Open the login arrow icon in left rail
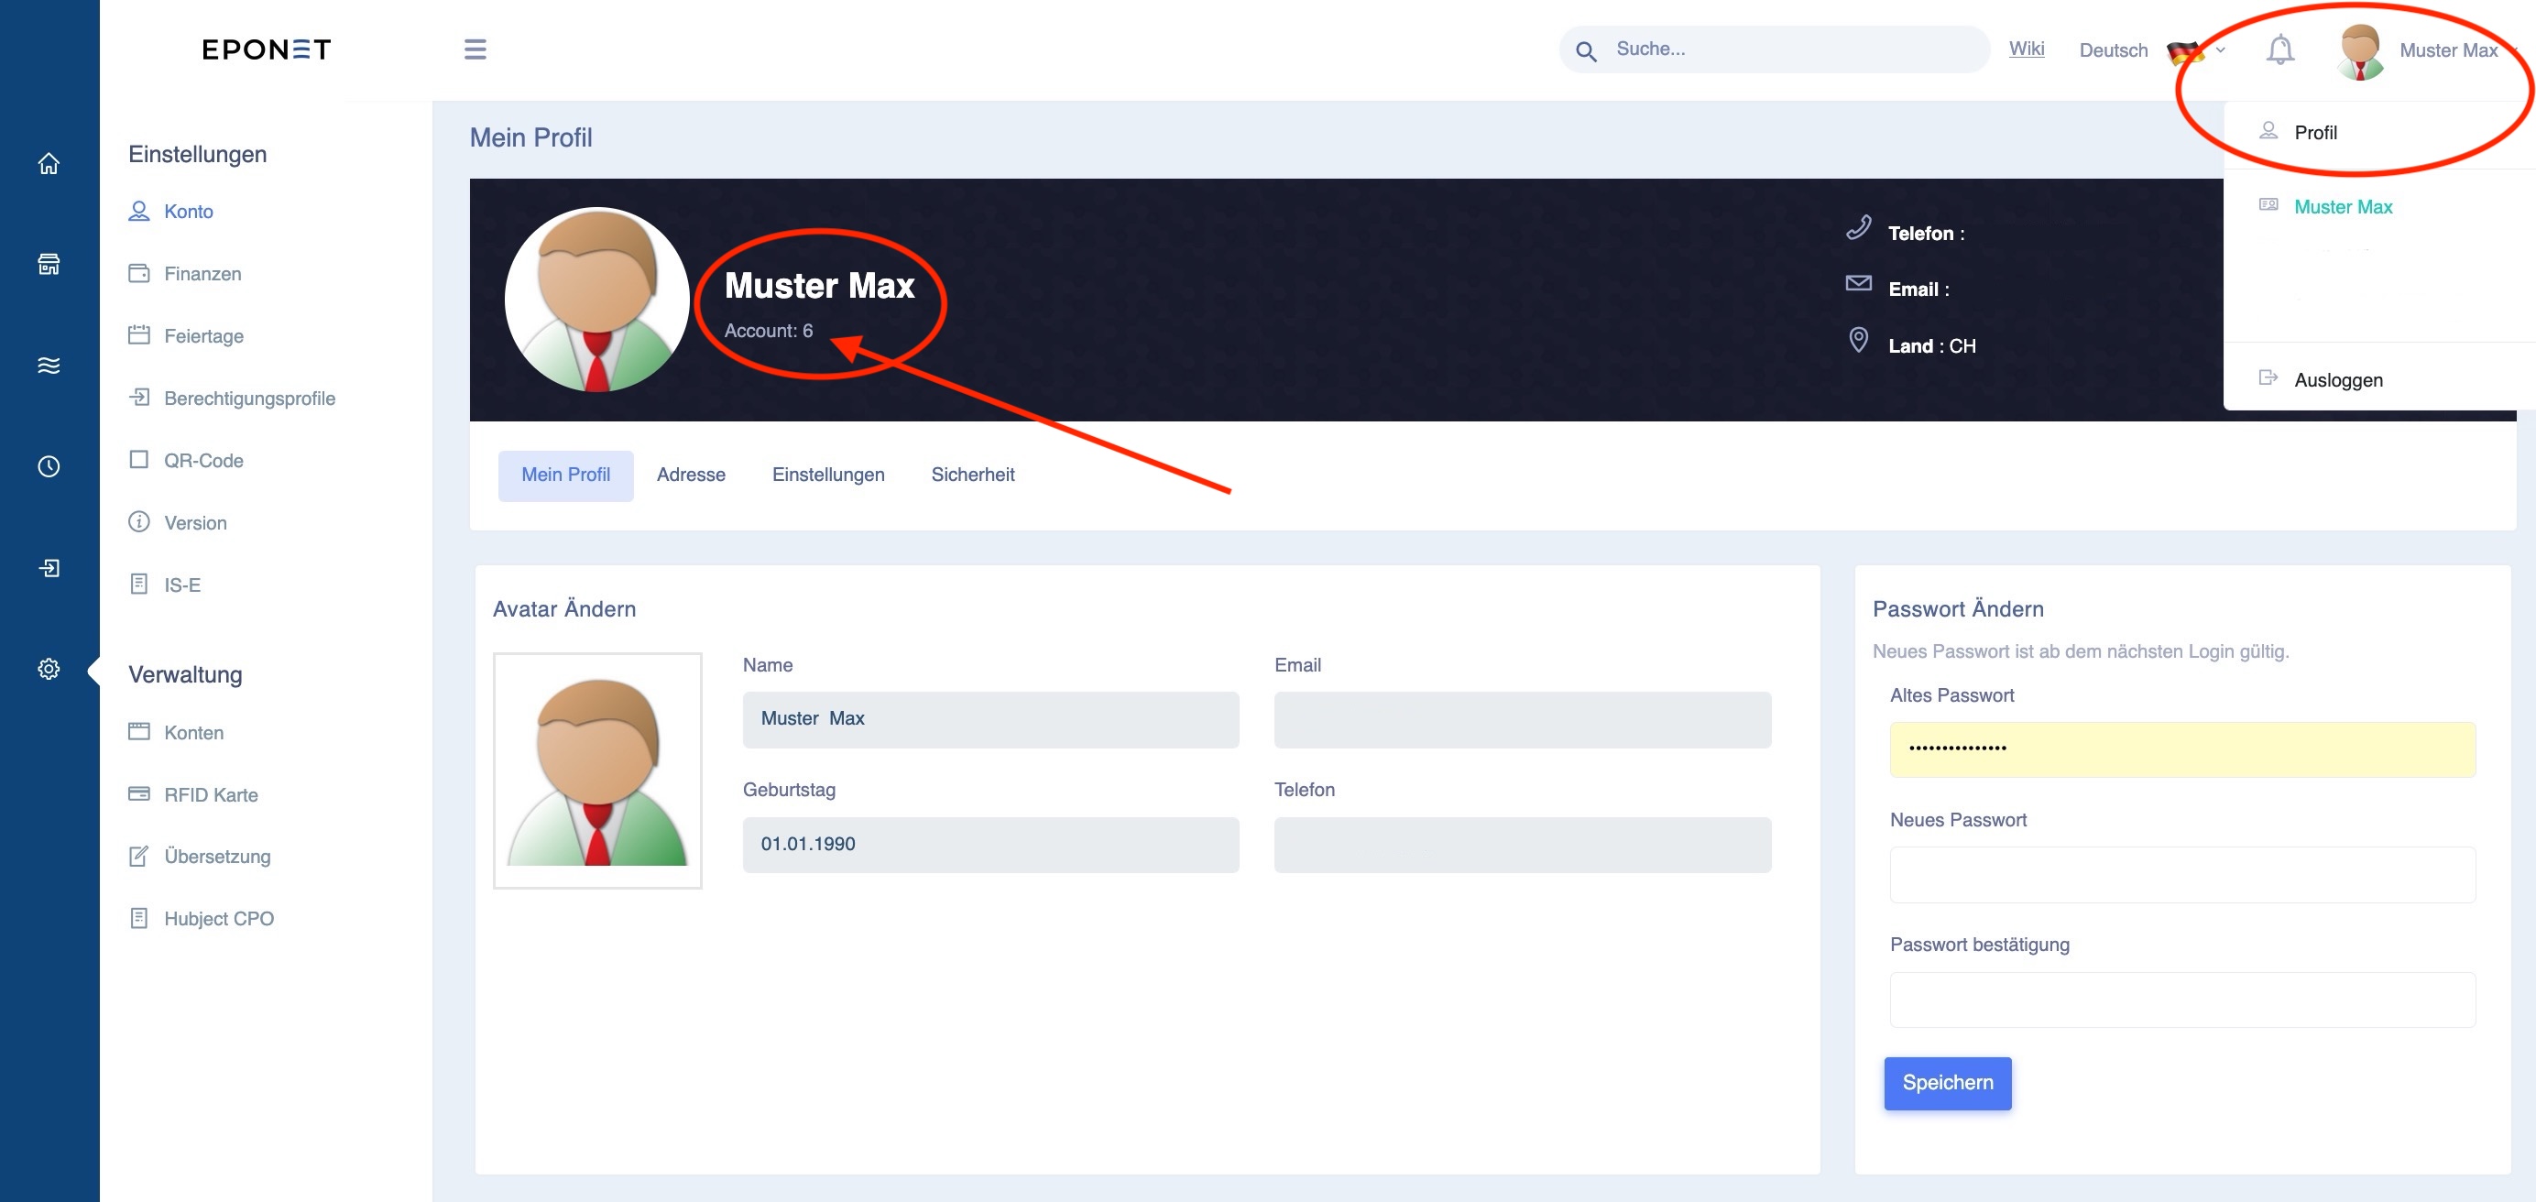This screenshot has width=2536, height=1202. (49, 568)
